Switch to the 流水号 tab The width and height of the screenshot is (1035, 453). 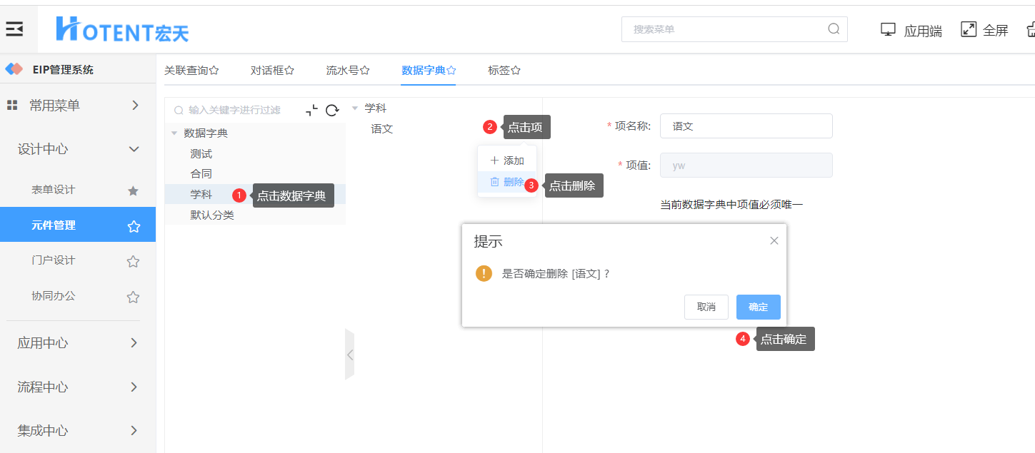click(347, 71)
